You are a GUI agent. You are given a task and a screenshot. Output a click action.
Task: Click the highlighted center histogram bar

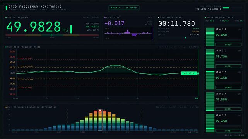coord(100,120)
